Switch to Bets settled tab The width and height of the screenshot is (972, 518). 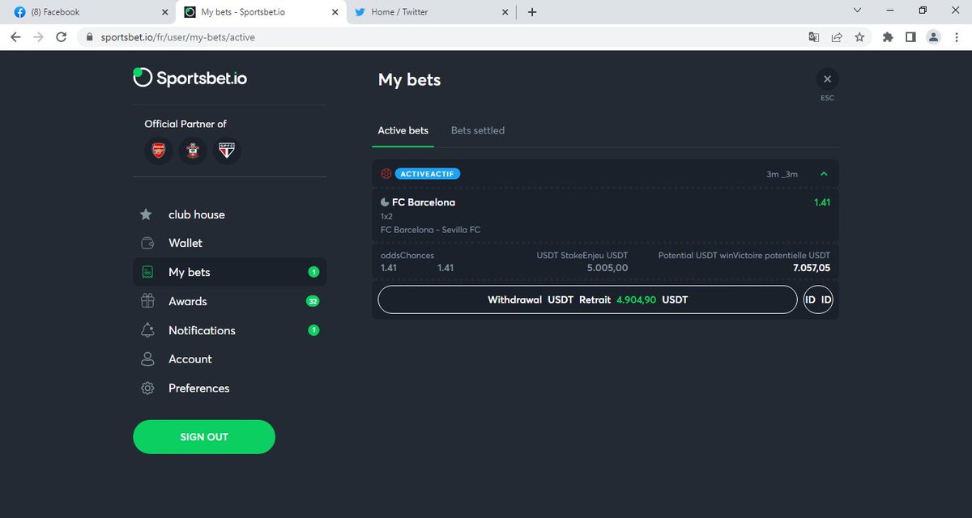478,130
